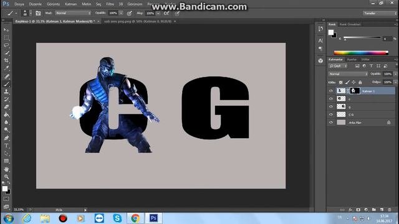The image size is (399, 224).
Task: Enable airbrush mode in options bar
Action: point(166,13)
